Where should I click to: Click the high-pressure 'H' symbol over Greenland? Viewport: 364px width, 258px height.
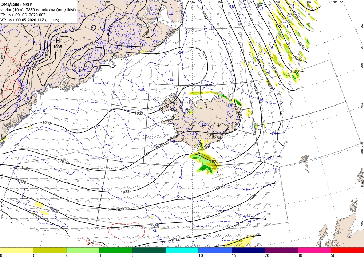58,41
